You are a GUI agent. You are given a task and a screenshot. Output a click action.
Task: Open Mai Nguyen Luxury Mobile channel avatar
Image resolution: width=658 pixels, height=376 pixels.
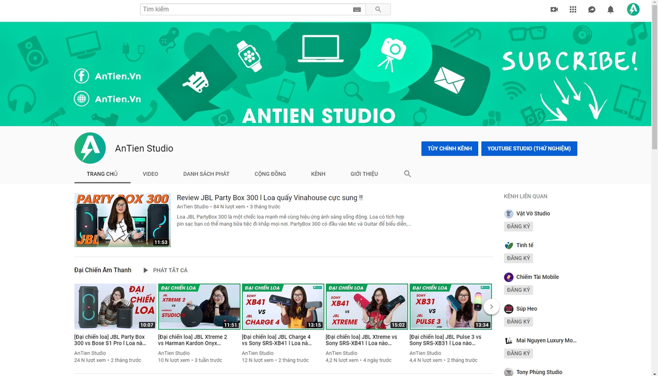pos(509,340)
